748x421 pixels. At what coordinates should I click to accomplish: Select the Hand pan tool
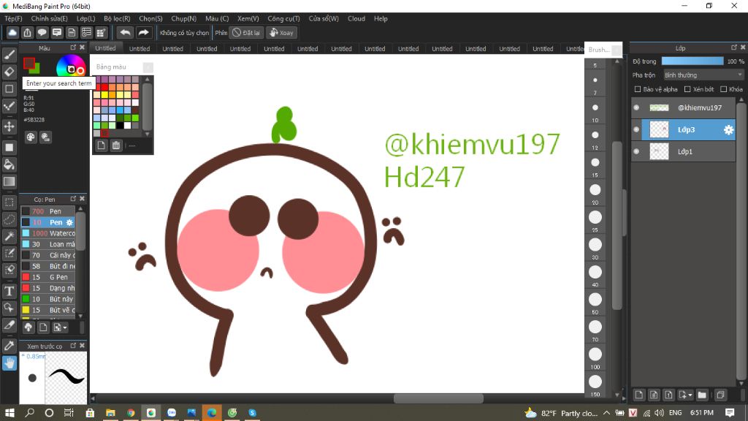coord(9,363)
